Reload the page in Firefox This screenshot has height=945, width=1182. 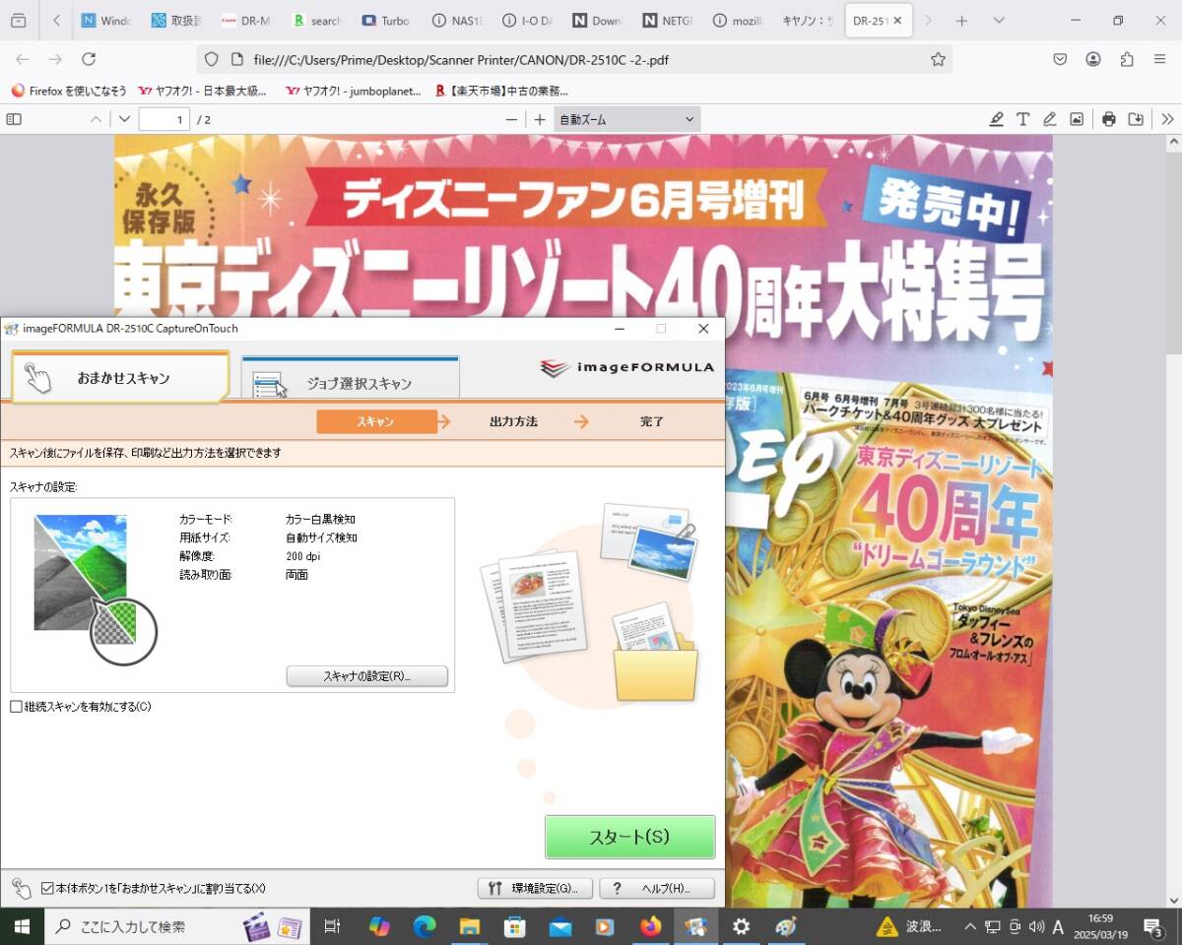click(89, 59)
